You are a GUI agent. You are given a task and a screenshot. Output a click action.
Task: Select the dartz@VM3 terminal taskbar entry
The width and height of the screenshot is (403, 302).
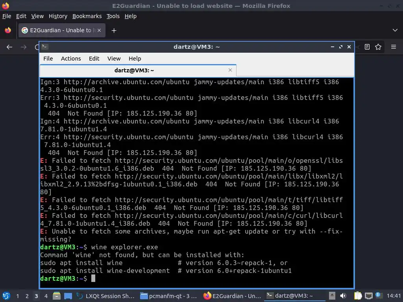[295, 296]
